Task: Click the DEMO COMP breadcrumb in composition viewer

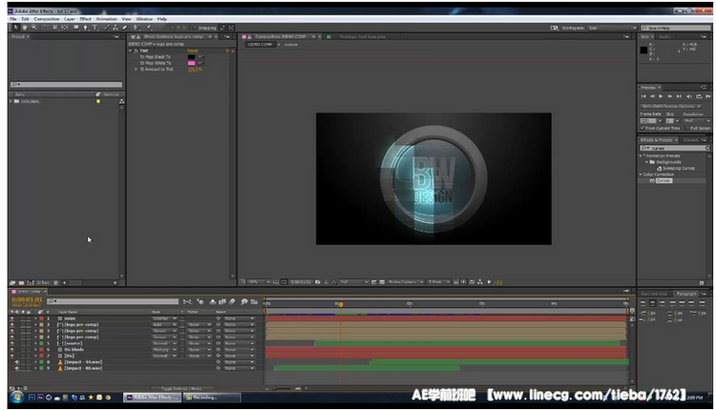Action: 260,44
